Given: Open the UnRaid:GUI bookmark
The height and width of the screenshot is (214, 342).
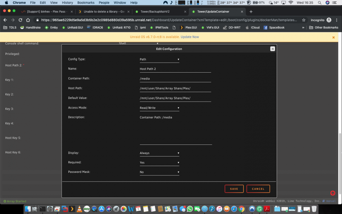Looking at the screenshot, I should click(73, 27).
